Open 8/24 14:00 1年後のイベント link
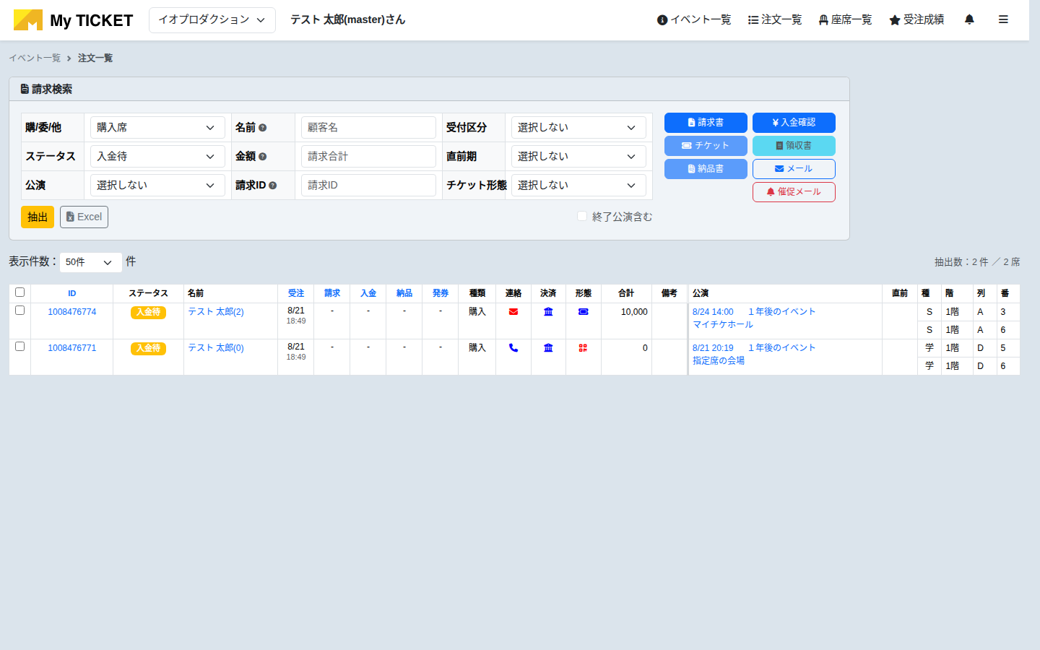This screenshot has width=1040, height=650. [x=754, y=312]
